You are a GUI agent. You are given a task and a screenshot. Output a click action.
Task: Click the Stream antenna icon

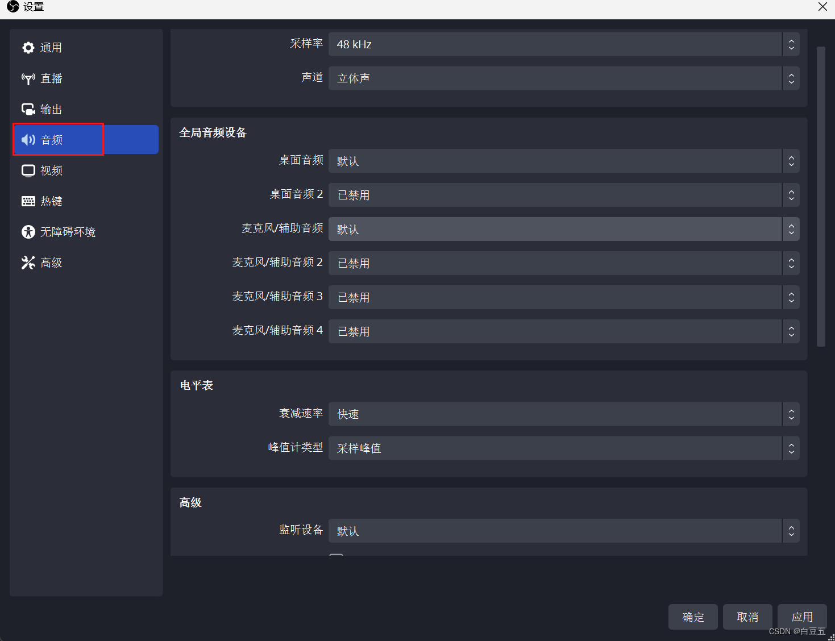coord(28,78)
